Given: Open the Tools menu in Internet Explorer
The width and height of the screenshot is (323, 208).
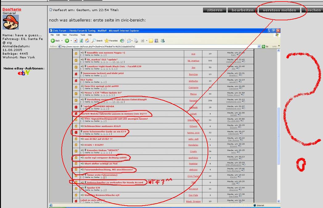Looking at the screenshot, I should click(83, 35).
